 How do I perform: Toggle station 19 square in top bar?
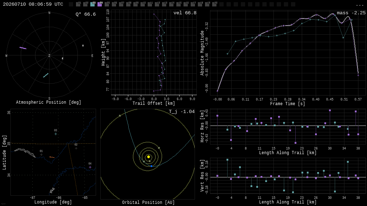coord(207,4)
